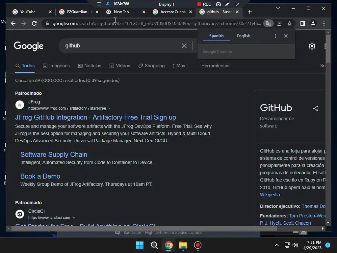
Task: Open the Google Translate icon in address bar
Action: 269,23
